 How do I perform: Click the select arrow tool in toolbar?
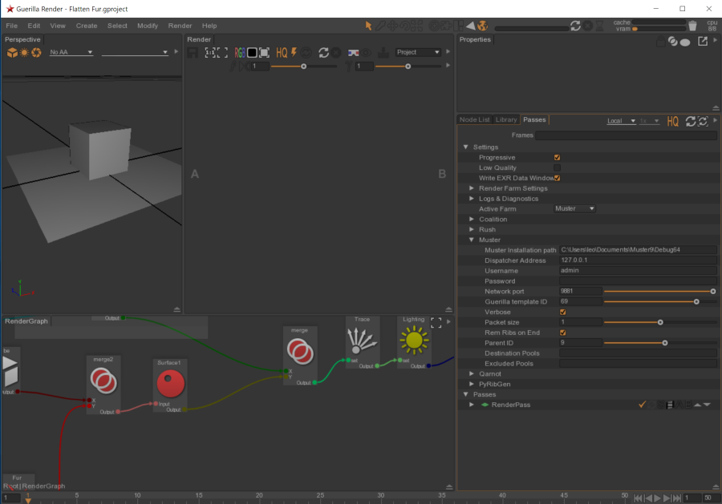tap(368, 26)
